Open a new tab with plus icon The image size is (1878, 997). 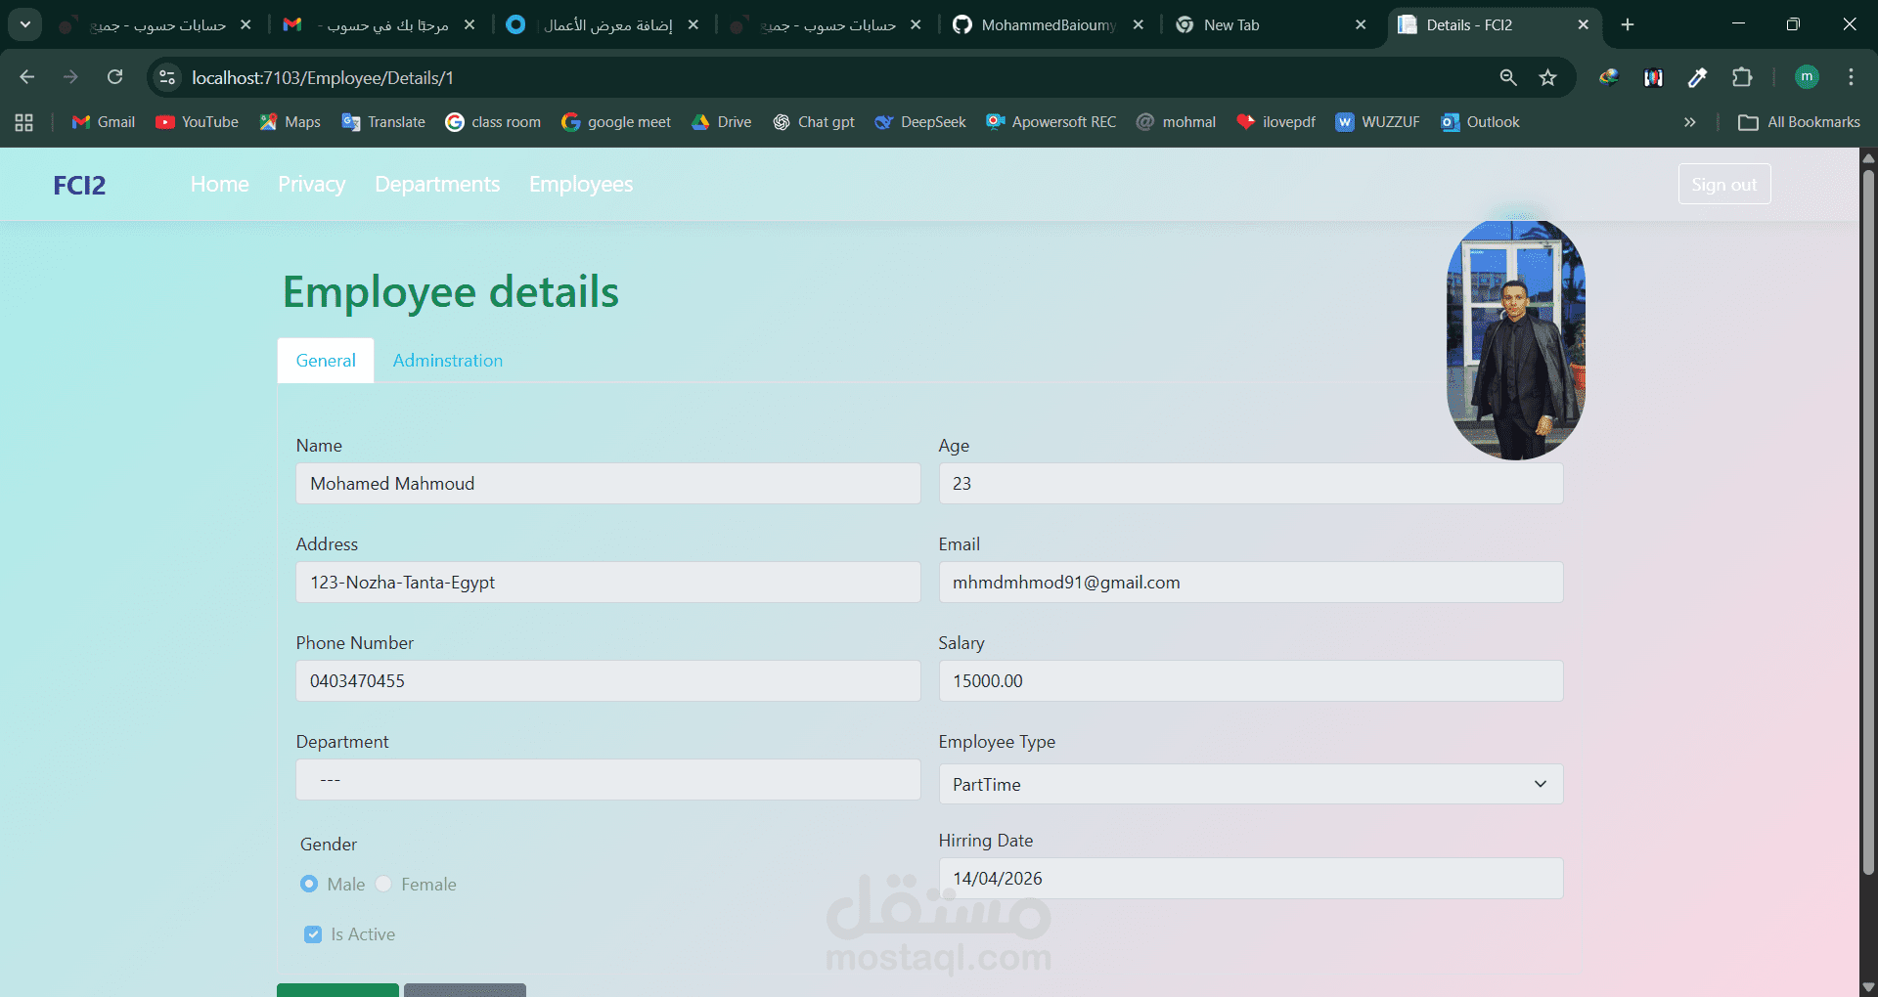click(x=1628, y=24)
